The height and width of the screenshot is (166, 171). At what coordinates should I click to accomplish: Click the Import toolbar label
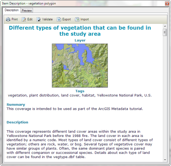click(x=85, y=20)
